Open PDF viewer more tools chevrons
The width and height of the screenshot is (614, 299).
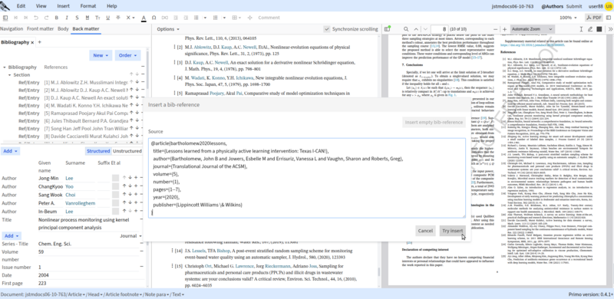[610, 29]
